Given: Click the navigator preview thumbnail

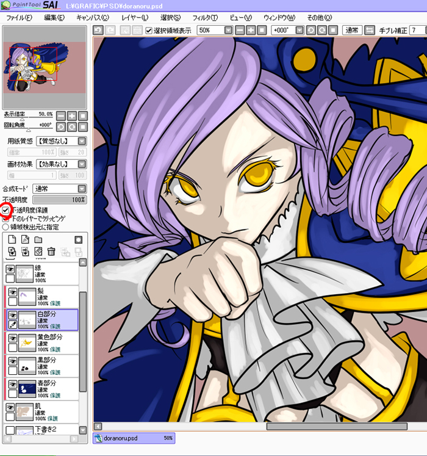Looking at the screenshot, I should coord(45,68).
